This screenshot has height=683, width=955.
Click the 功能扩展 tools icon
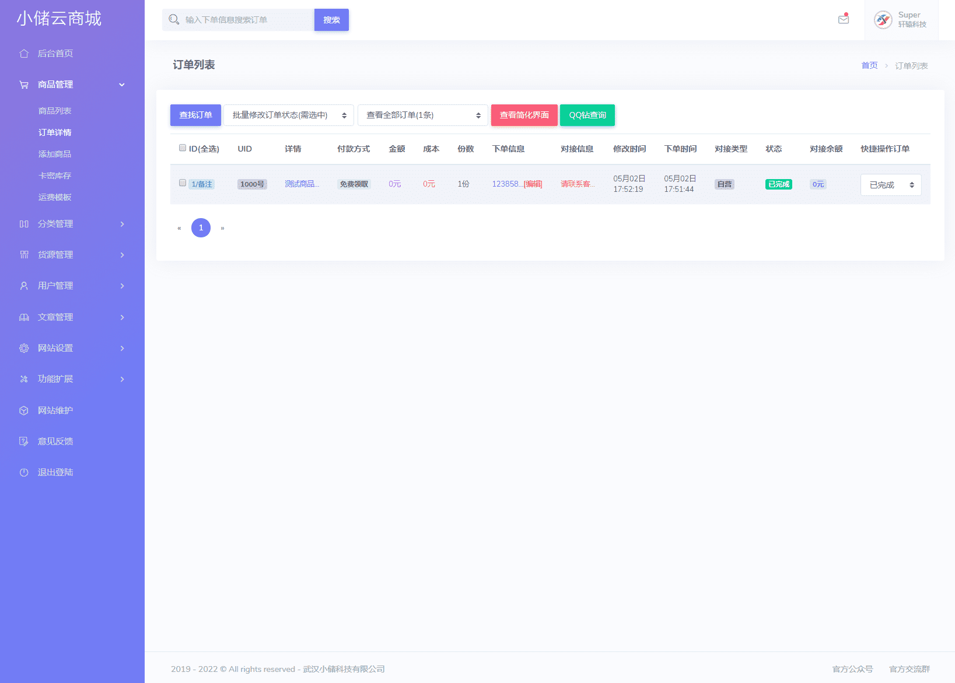click(x=24, y=379)
